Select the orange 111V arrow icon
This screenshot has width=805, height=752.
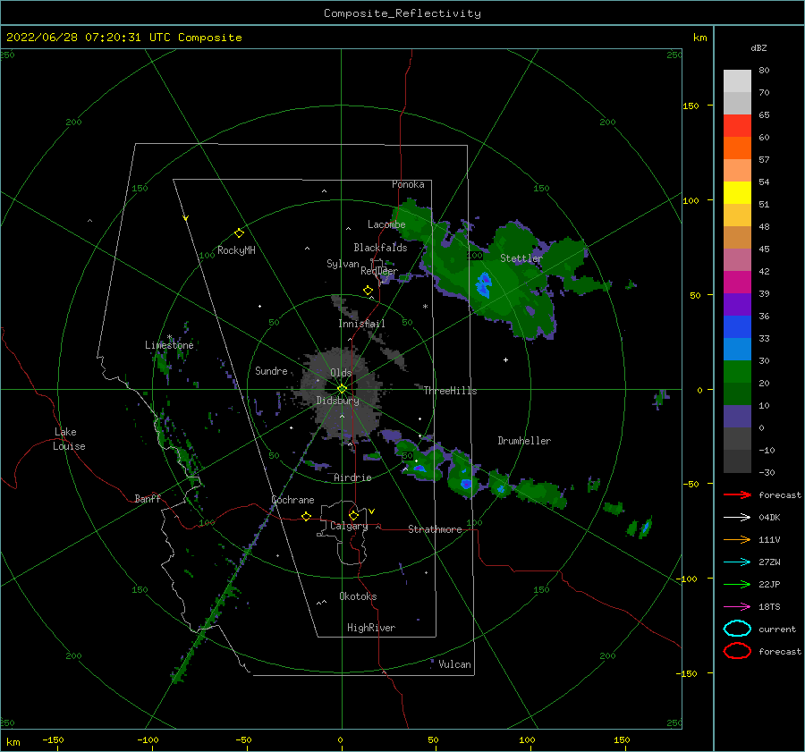click(x=737, y=539)
